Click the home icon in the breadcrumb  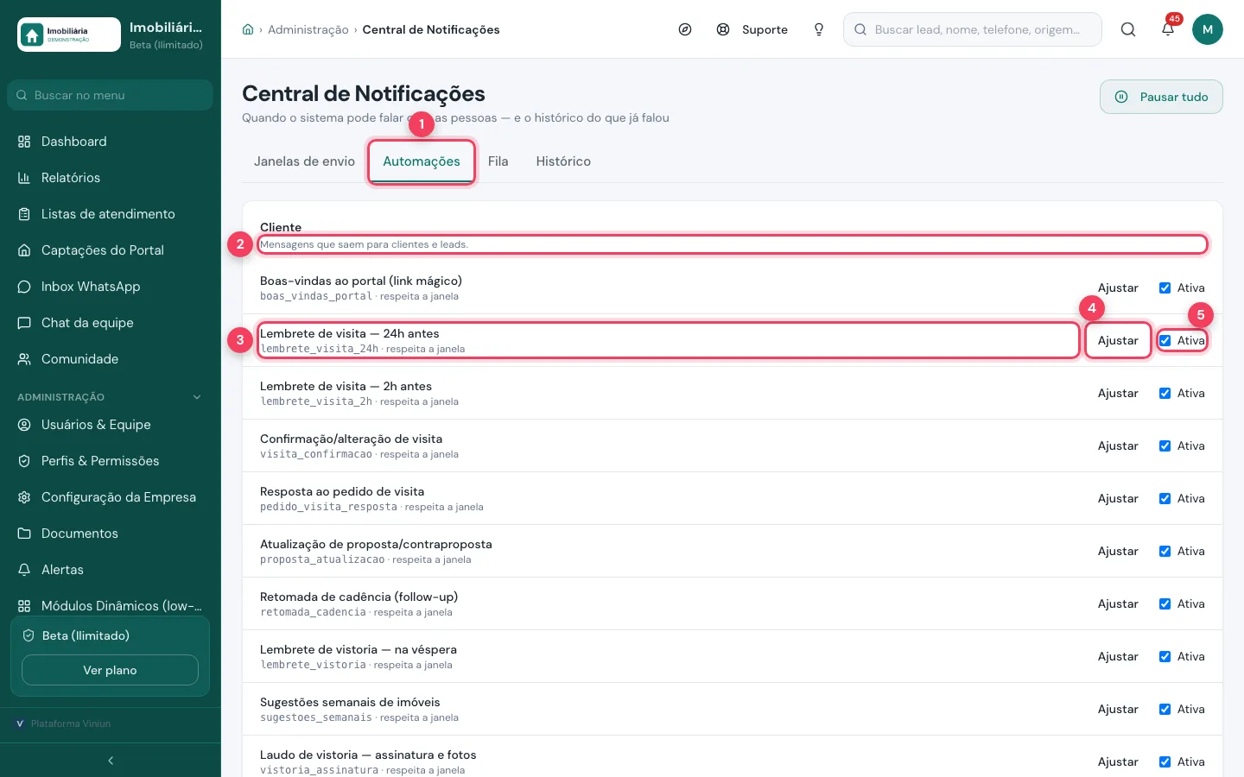pyautogui.click(x=248, y=29)
